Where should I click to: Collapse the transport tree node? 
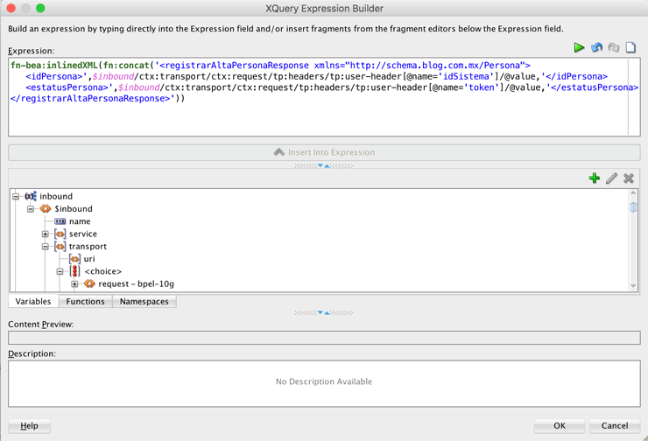click(46, 247)
